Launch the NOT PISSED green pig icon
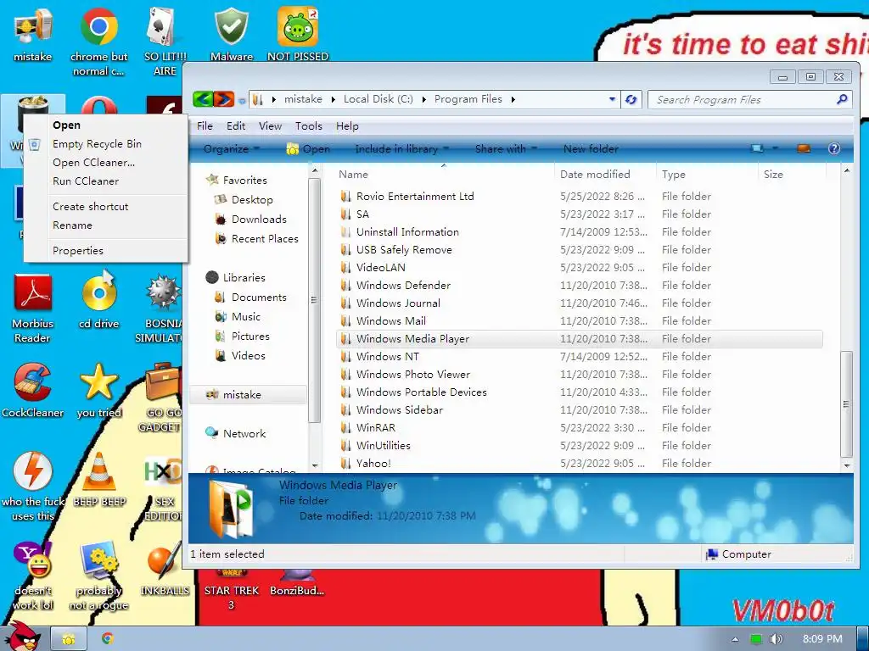The image size is (869, 651). 298,35
